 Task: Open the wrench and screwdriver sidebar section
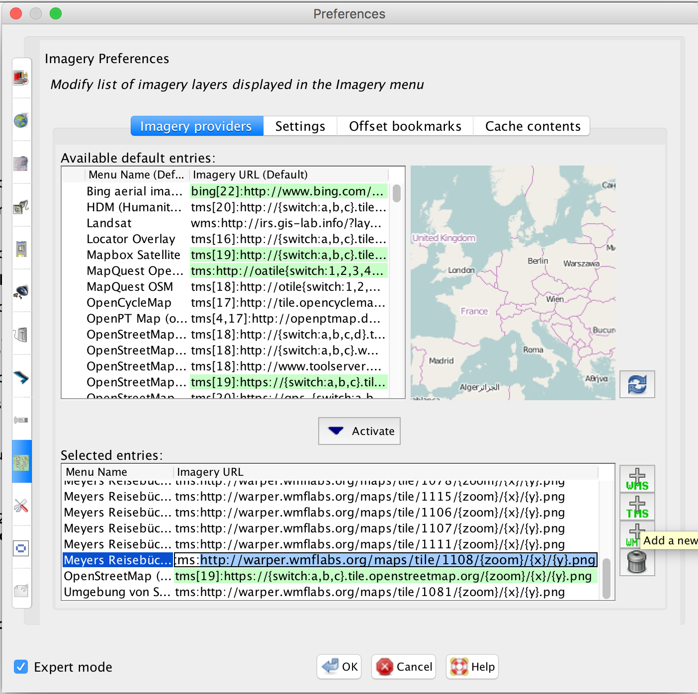pos(21,506)
